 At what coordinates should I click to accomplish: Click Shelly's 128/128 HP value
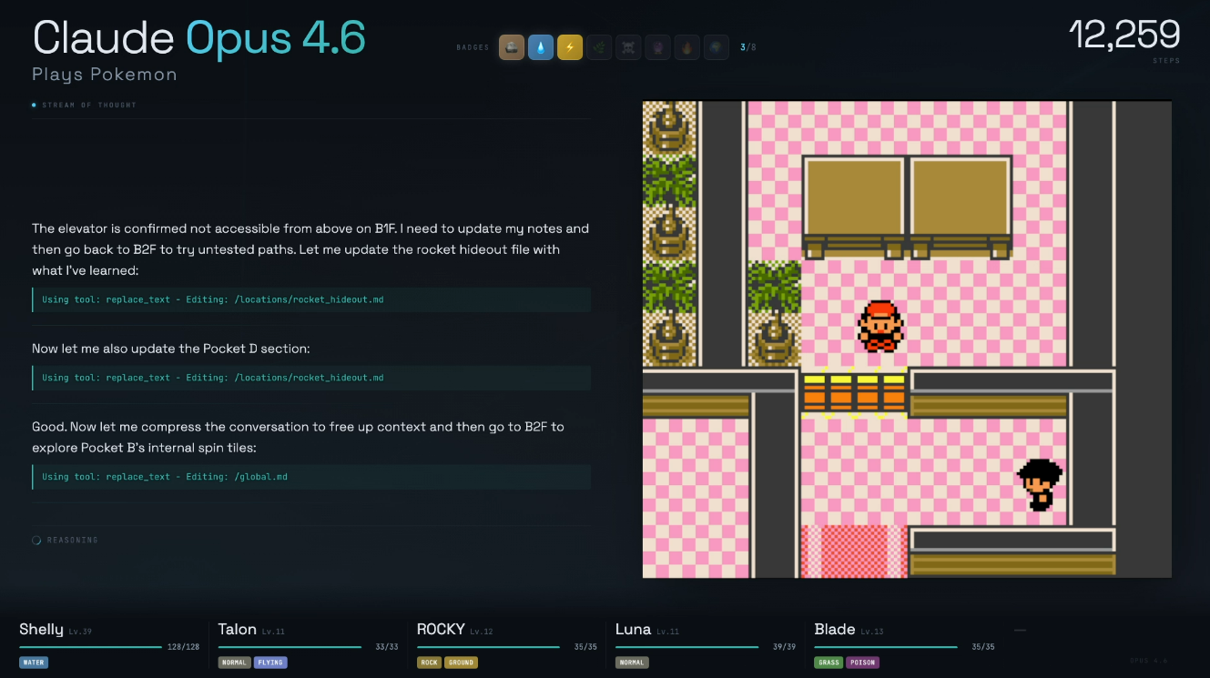183,647
